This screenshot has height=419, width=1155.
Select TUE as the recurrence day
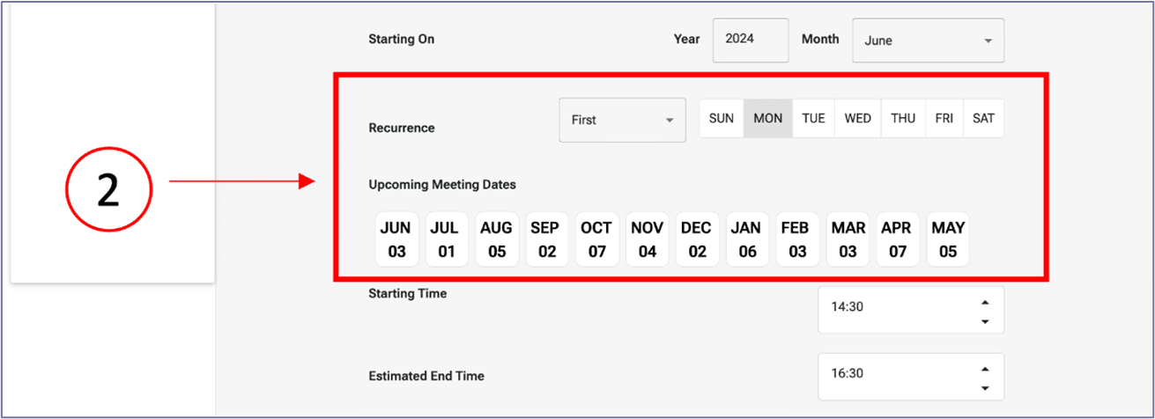[813, 119]
